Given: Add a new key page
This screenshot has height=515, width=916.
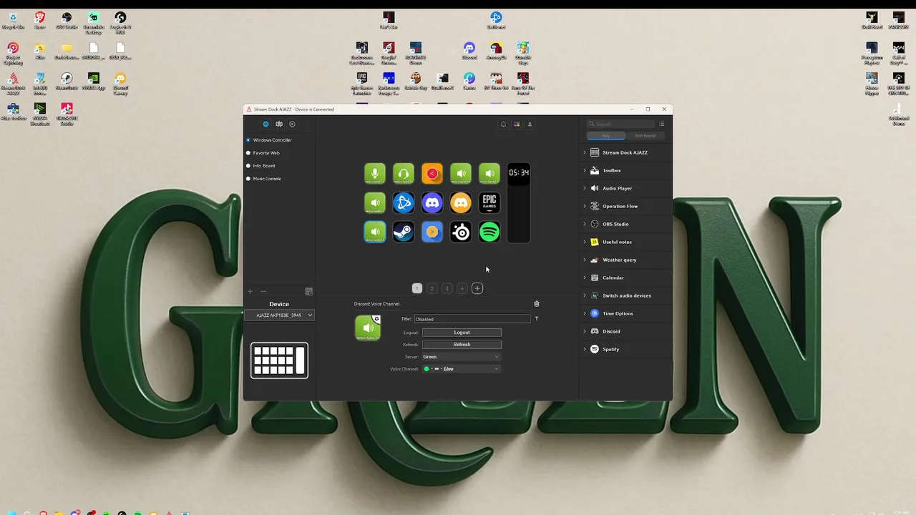Looking at the screenshot, I should (x=477, y=288).
